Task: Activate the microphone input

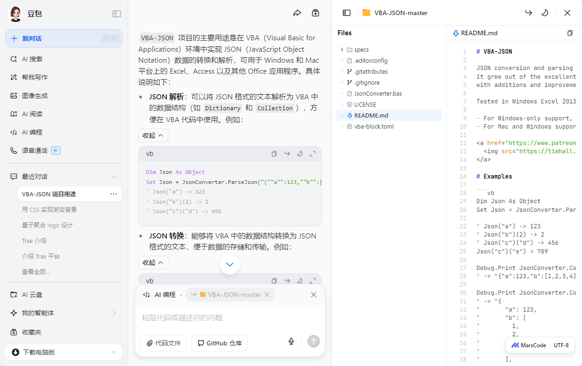Action: 291,341
